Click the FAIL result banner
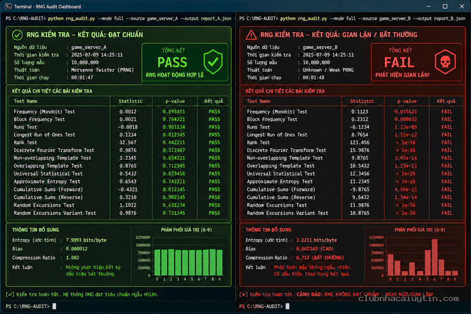 (x=416, y=62)
